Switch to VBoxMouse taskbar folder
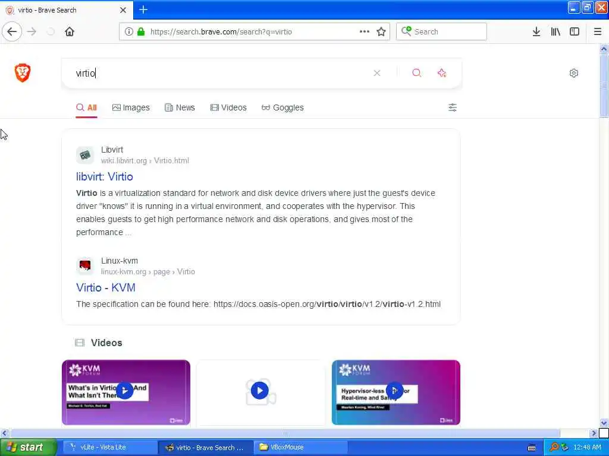Image resolution: width=609 pixels, height=456 pixels. coord(300,447)
